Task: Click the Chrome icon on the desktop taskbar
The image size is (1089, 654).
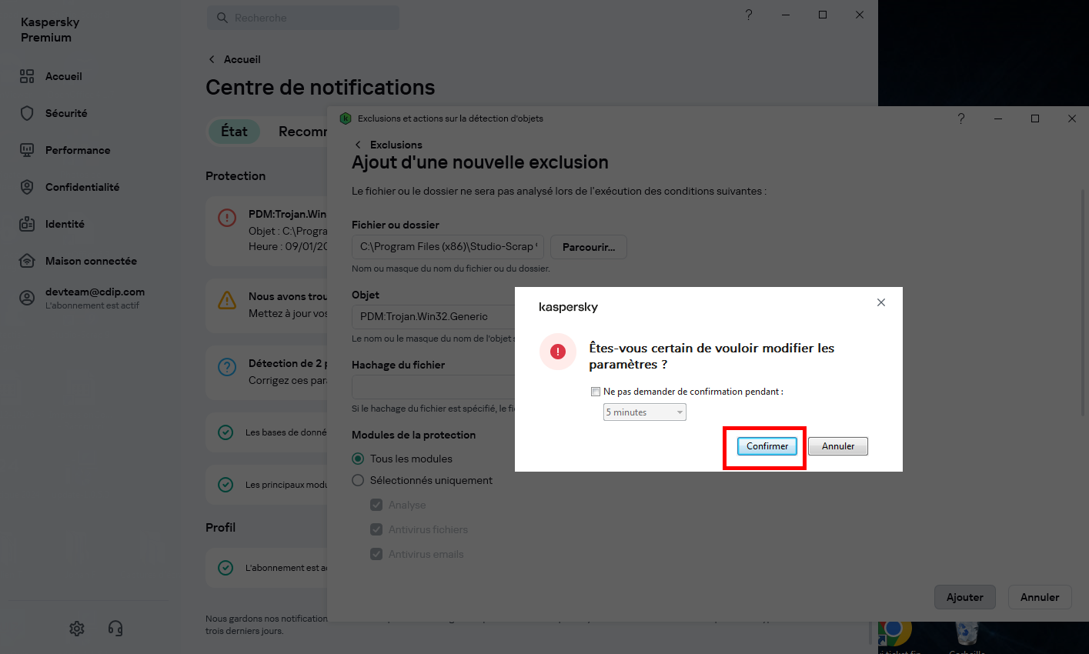Action: click(894, 631)
